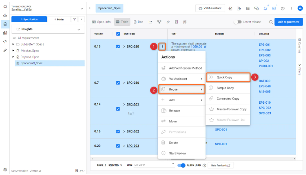
Task: Expand the SPC-020 row chevron
Action: [x=124, y=46]
